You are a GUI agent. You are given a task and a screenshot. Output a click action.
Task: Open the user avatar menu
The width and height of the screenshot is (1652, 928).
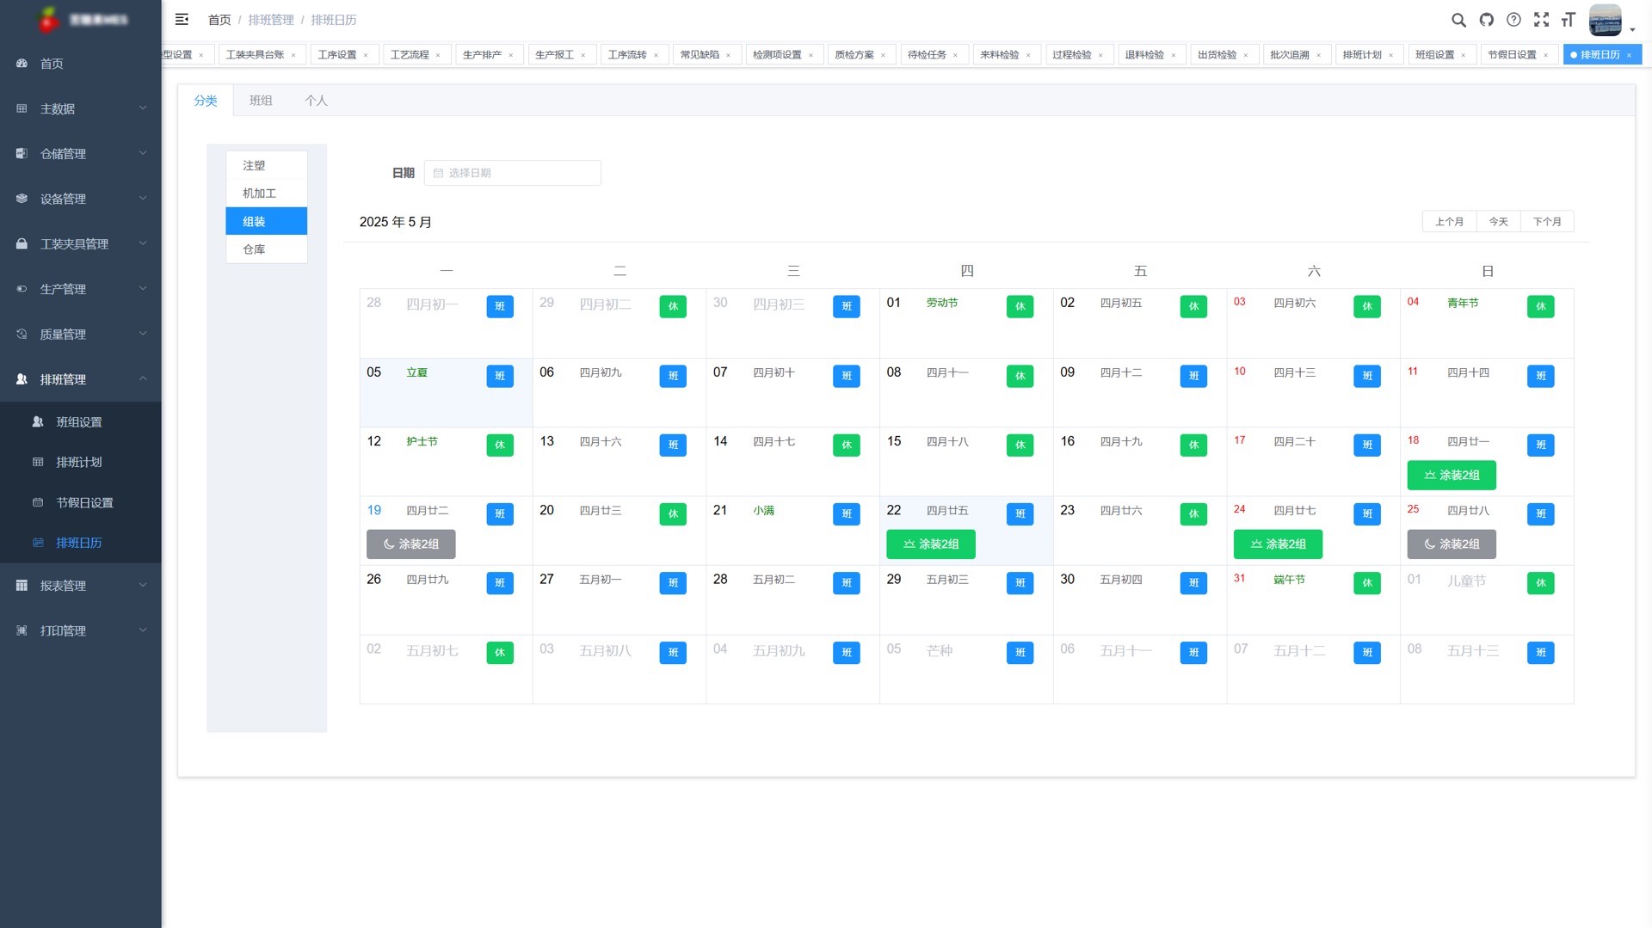click(1606, 20)
